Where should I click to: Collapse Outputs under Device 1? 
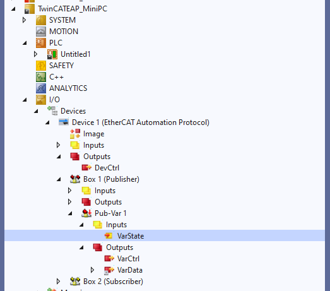(59, 157)
